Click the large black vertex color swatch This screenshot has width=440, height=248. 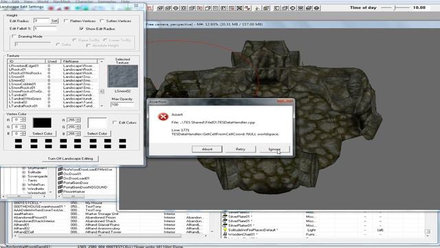[x=42, y=123]
